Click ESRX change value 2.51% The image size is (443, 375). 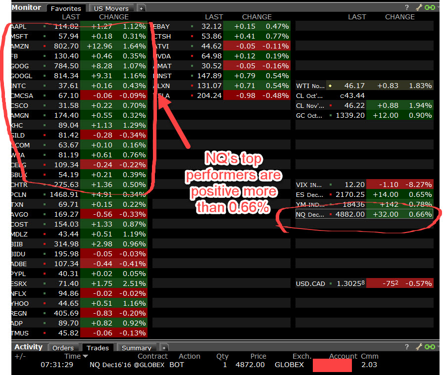(134, 283)
